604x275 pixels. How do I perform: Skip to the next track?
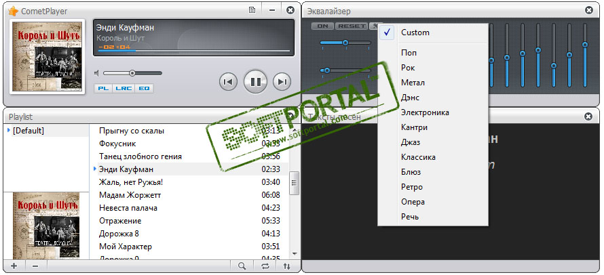(x=282, y=81)
